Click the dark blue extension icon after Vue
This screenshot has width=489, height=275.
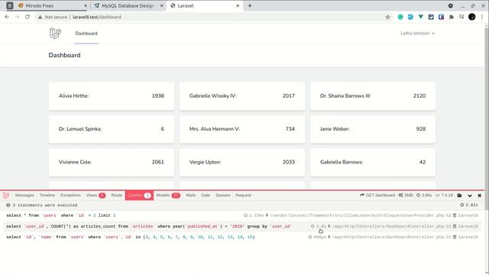click(x=431, y=17)
